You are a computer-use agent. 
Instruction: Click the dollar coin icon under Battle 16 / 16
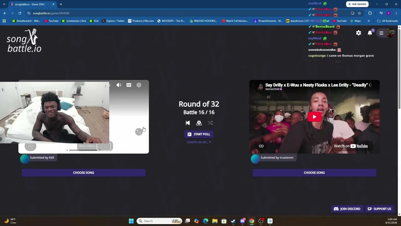199,123
